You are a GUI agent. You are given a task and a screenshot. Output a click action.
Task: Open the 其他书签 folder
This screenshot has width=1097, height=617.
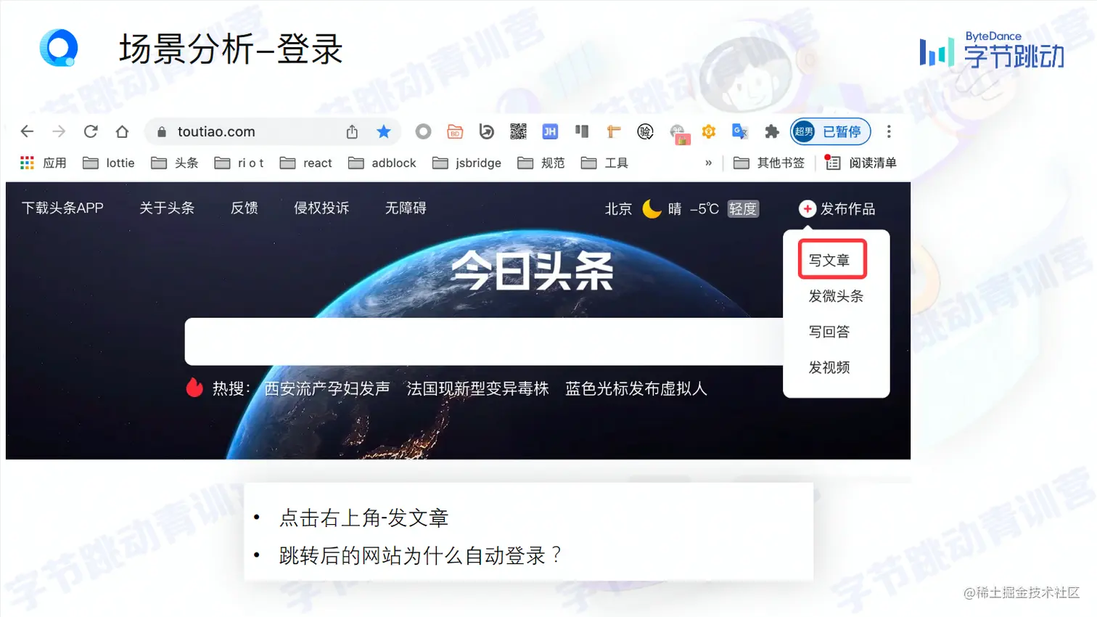click(x=769, y=163)
